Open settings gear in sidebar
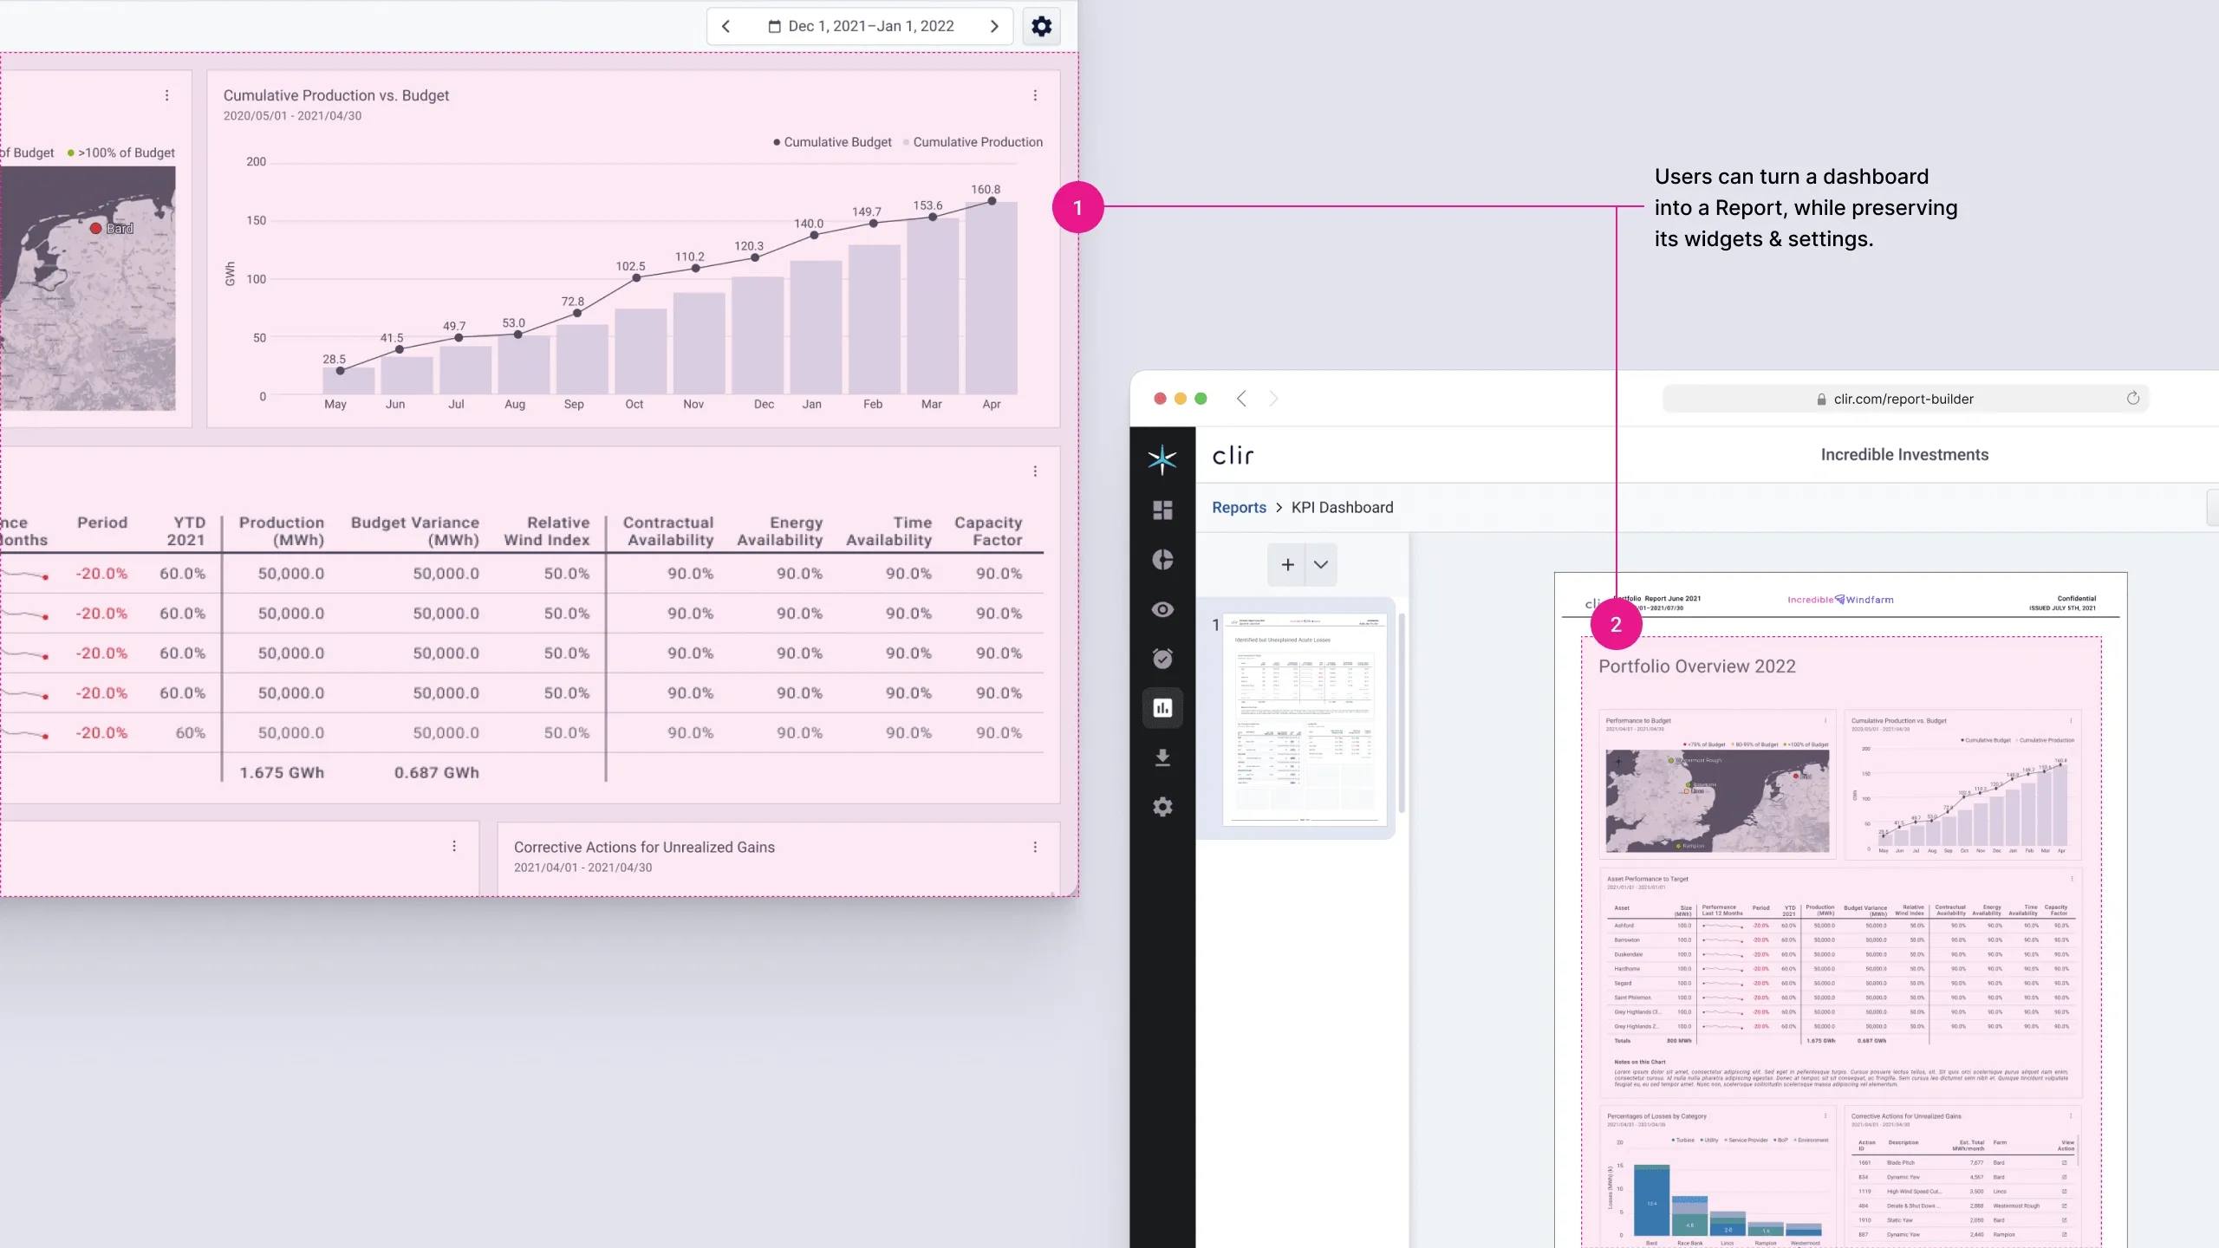 point(1163,807)
